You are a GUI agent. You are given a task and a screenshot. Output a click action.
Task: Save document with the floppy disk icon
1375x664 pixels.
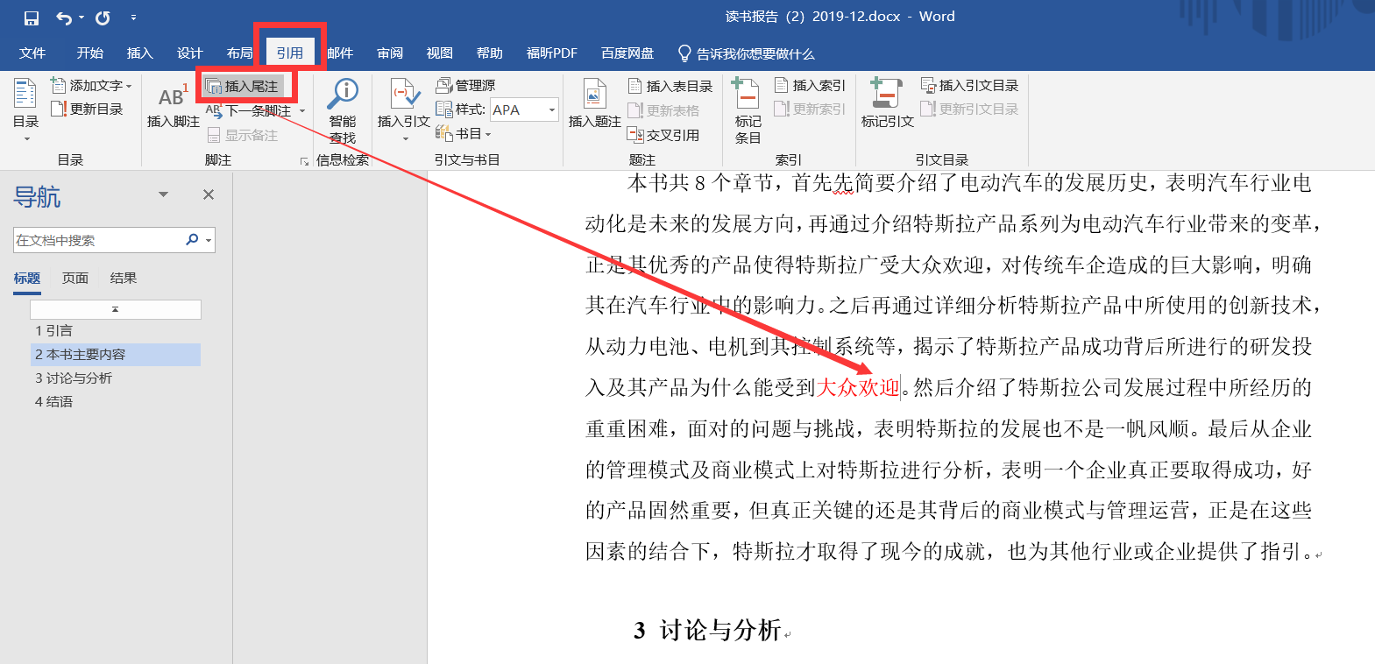point(32,18)
